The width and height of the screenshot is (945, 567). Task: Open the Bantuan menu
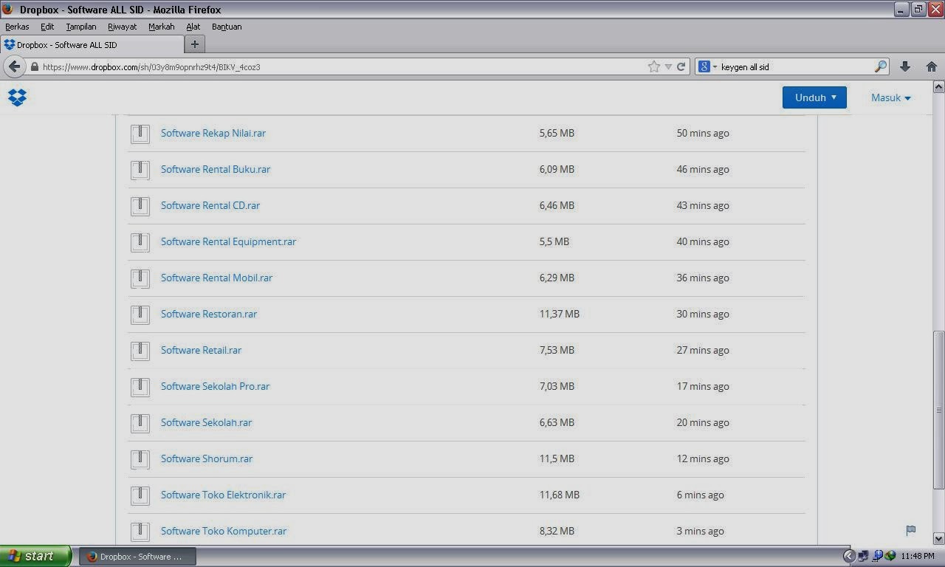tap(227, 27)
